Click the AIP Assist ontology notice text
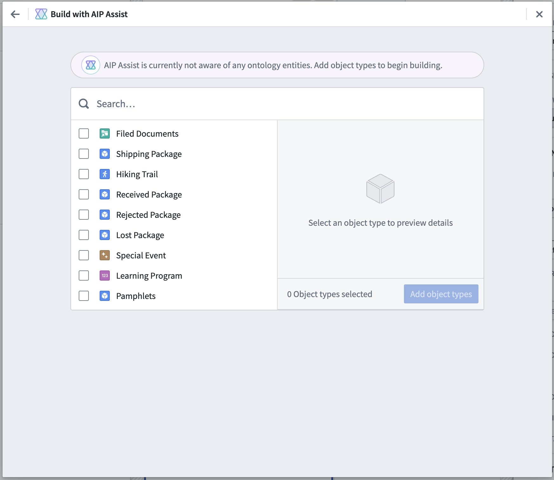 (x=273, y=65)
